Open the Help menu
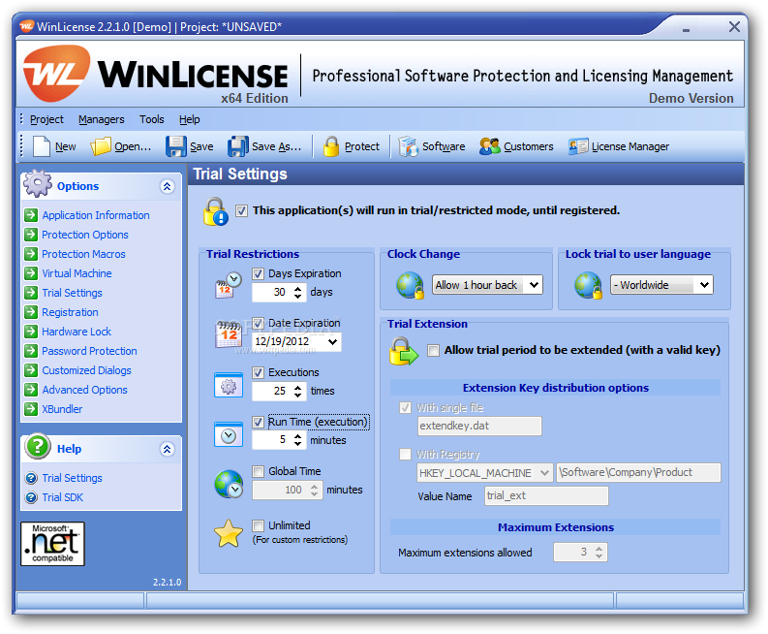Screen dimensions: 768x634 point(190,119)
